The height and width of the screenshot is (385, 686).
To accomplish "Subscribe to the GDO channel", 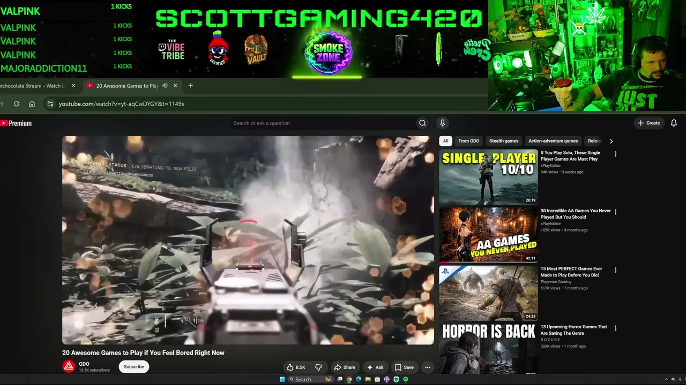I will (x=133, y=367).
